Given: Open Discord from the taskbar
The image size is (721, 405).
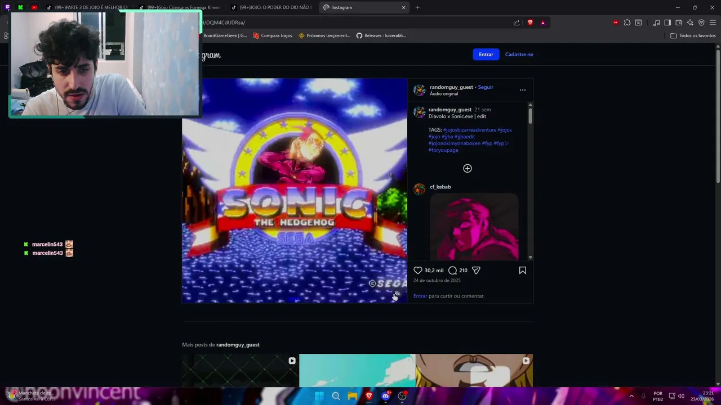Looking at the screenshot, I should 386,396.
